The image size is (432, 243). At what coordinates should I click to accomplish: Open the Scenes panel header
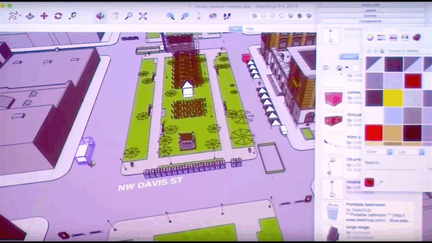(370, 16)
